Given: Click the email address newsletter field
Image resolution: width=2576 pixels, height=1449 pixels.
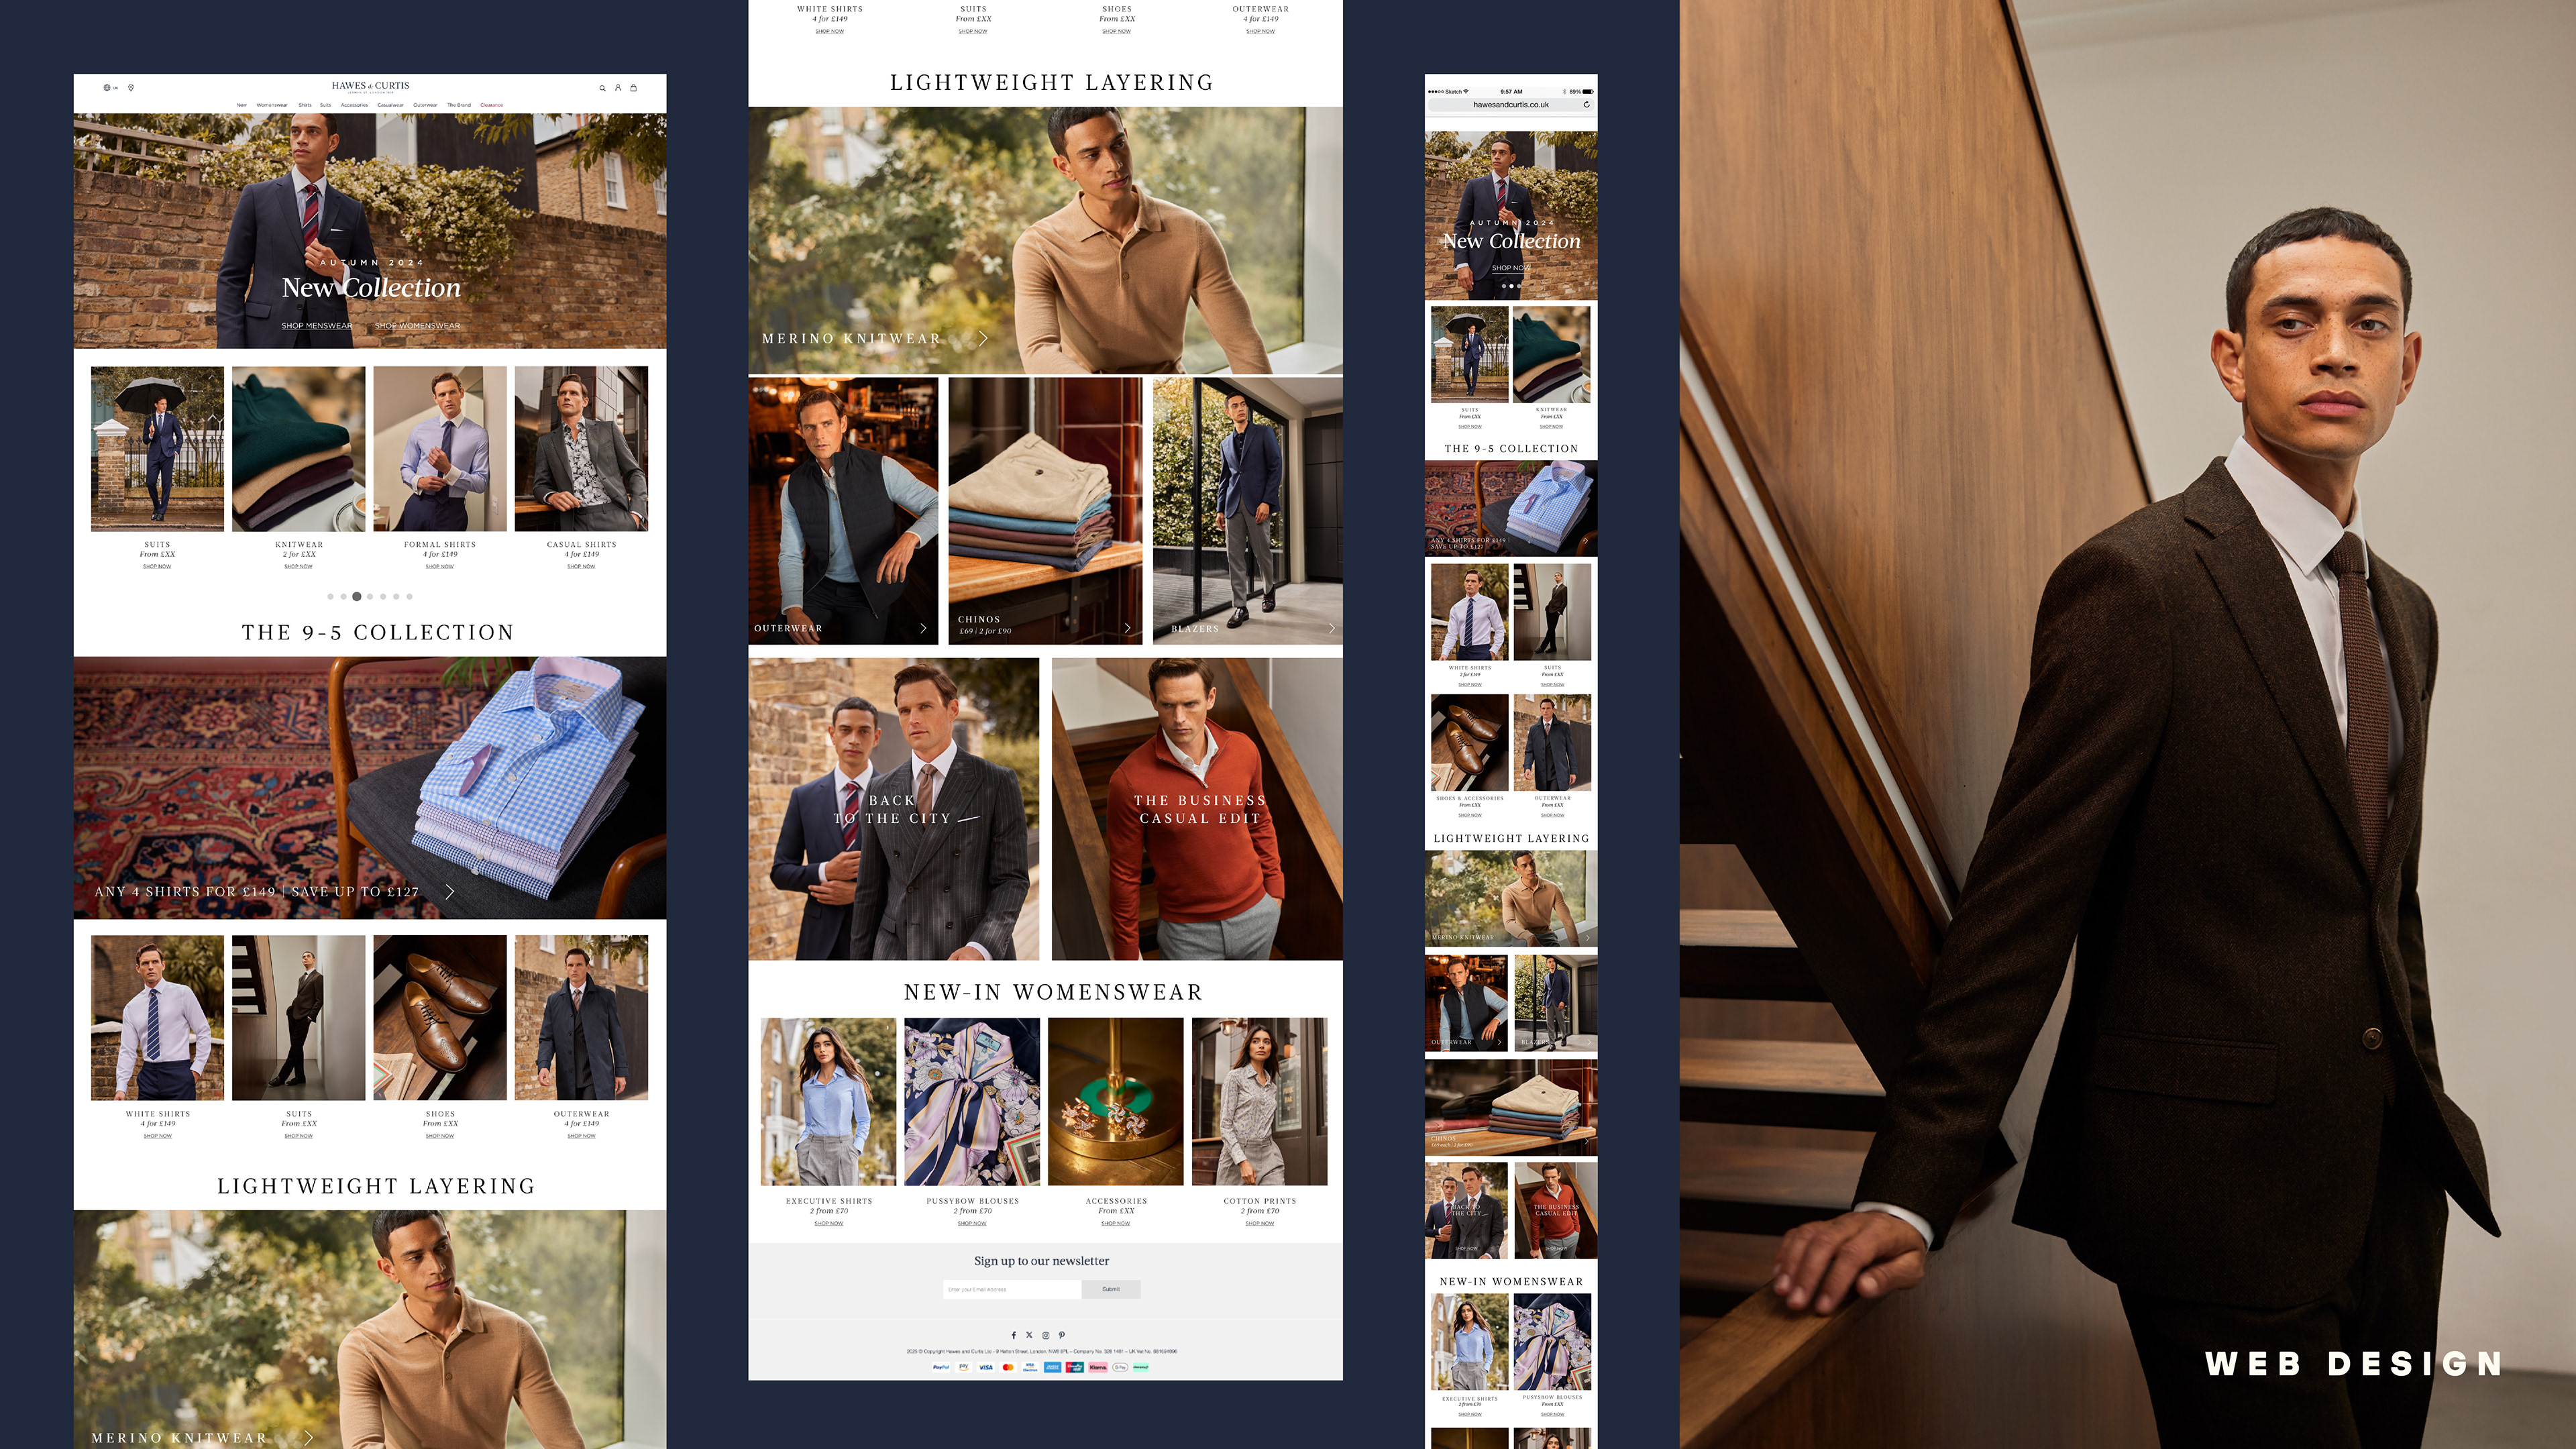Looking at the screenshot, I should [x=1011, y=1289].
